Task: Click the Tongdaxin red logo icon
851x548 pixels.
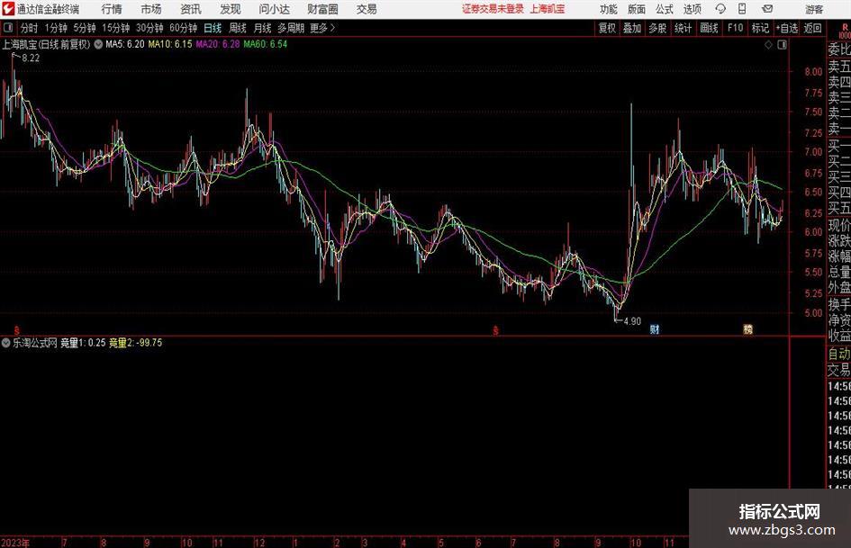Action: 7,9
